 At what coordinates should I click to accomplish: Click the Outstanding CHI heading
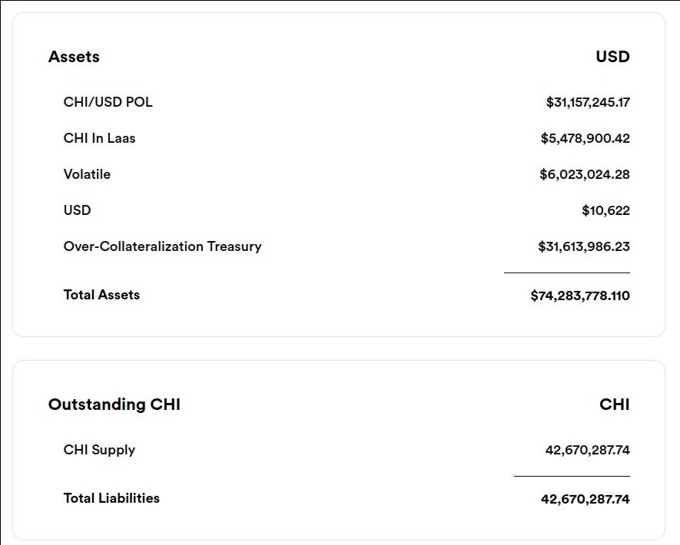pos(114,405)
